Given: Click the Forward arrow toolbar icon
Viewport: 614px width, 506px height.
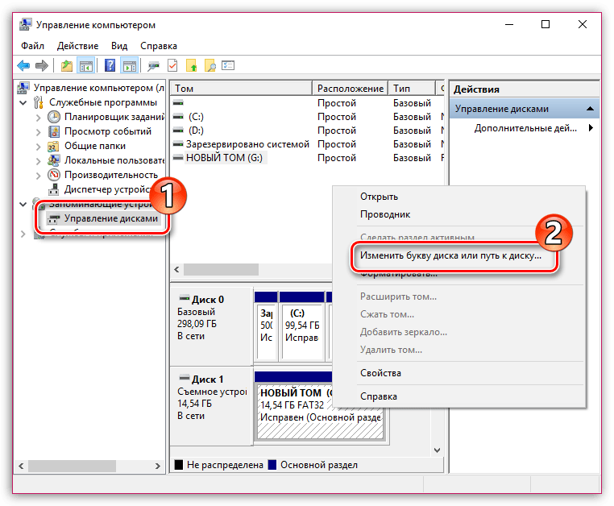Looking at the screenshot, I should (x=42, y=66).
